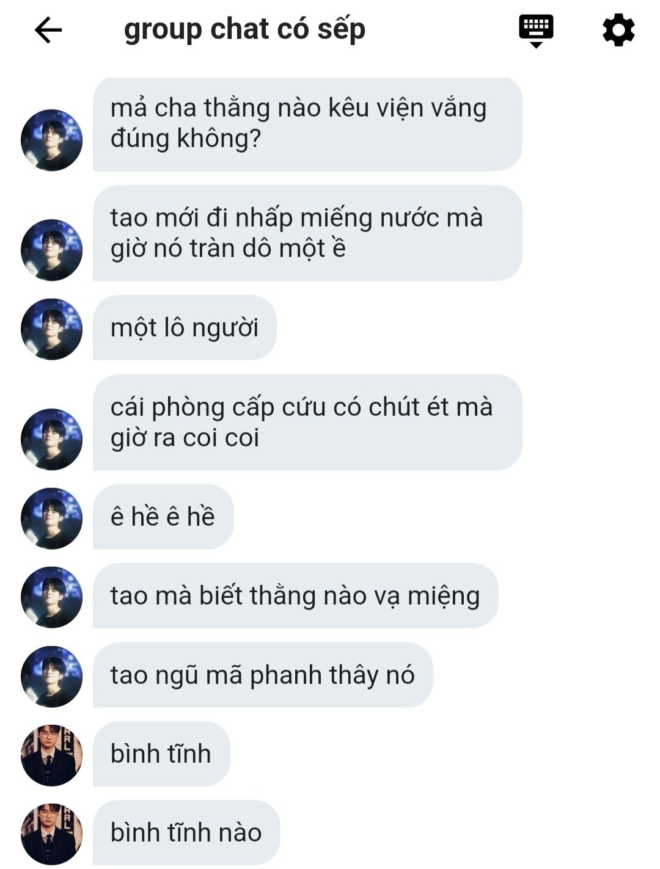
Task: Open the sender avatar beside 'mả cha thằng nào'
Action: [51, 140]
